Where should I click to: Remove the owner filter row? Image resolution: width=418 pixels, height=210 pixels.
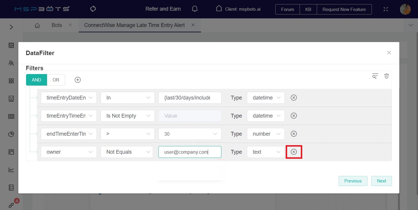(294, 152)
